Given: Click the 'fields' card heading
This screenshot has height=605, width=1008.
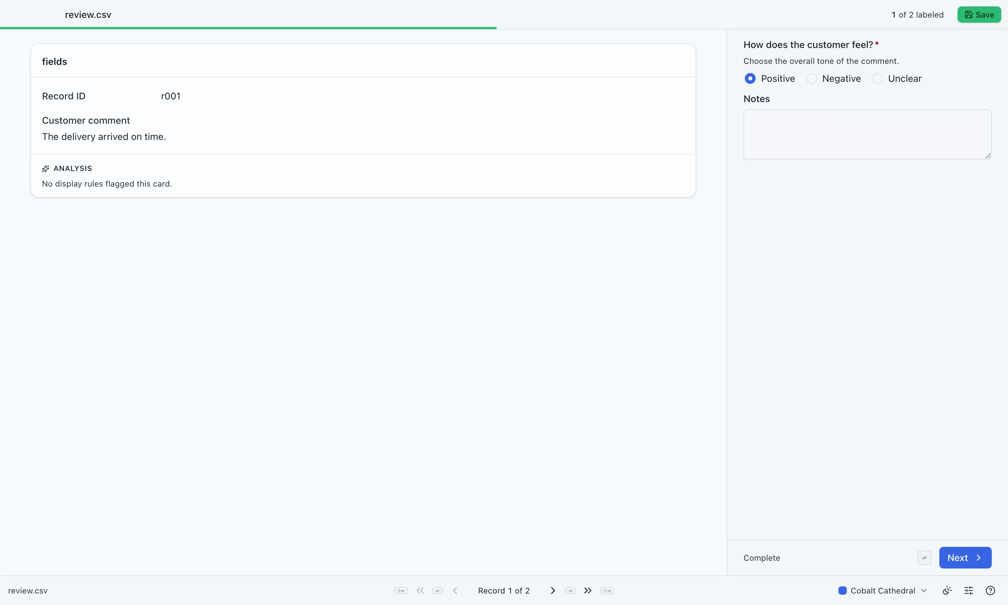Looking at the screenshot, I should (54, 62).
